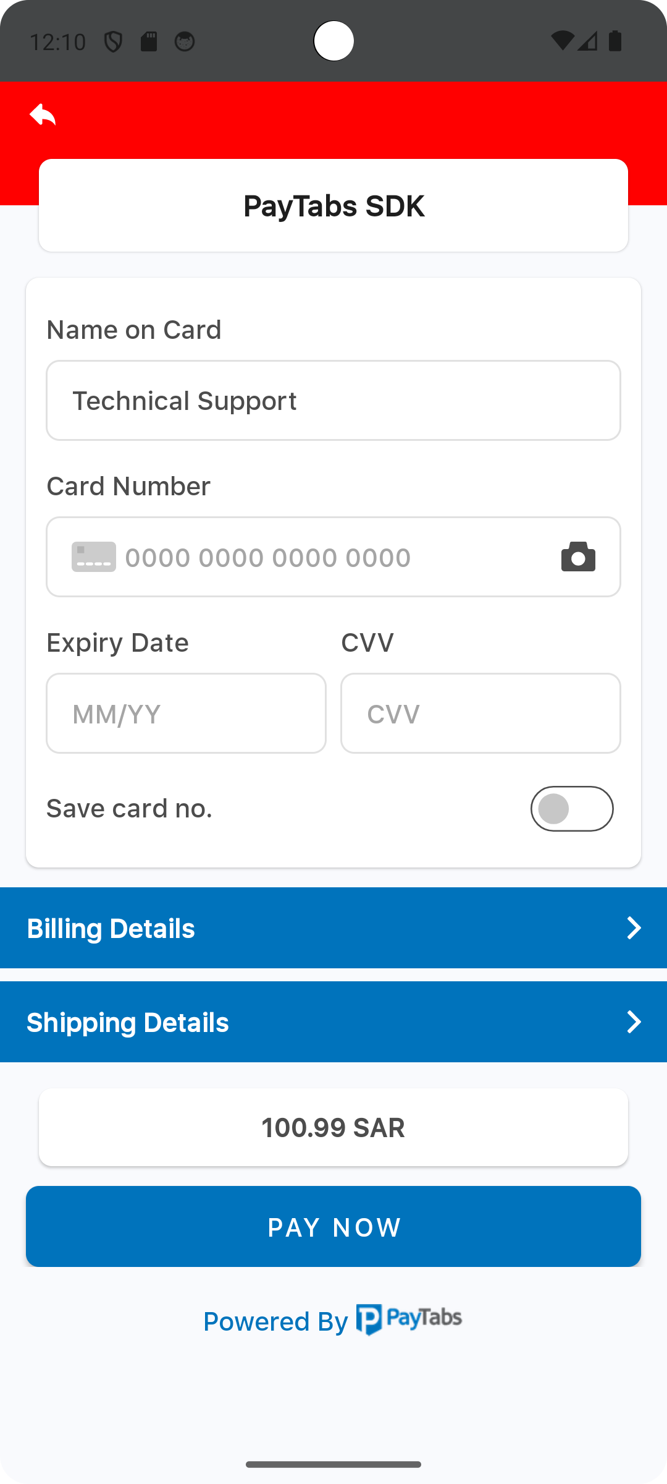Image resolution: width=667 pixels, height=1484 pixels.
Task: Focus the Name on Card field
Action: pos(333,401)
